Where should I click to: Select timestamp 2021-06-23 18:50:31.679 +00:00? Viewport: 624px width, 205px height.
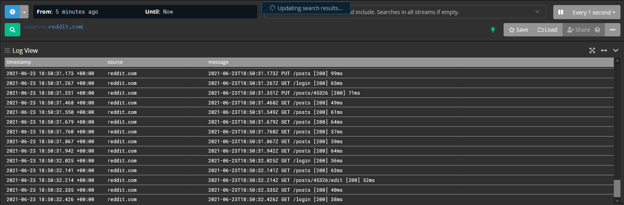click(50, 122)
